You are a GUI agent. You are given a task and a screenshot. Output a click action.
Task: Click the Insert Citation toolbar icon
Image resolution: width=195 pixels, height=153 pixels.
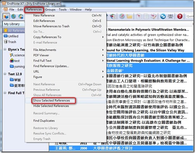point(139,16)
